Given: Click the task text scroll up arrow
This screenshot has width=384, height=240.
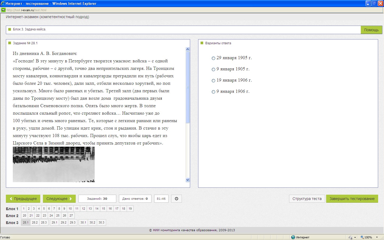Looking at the screenshot, I should 187,49.
